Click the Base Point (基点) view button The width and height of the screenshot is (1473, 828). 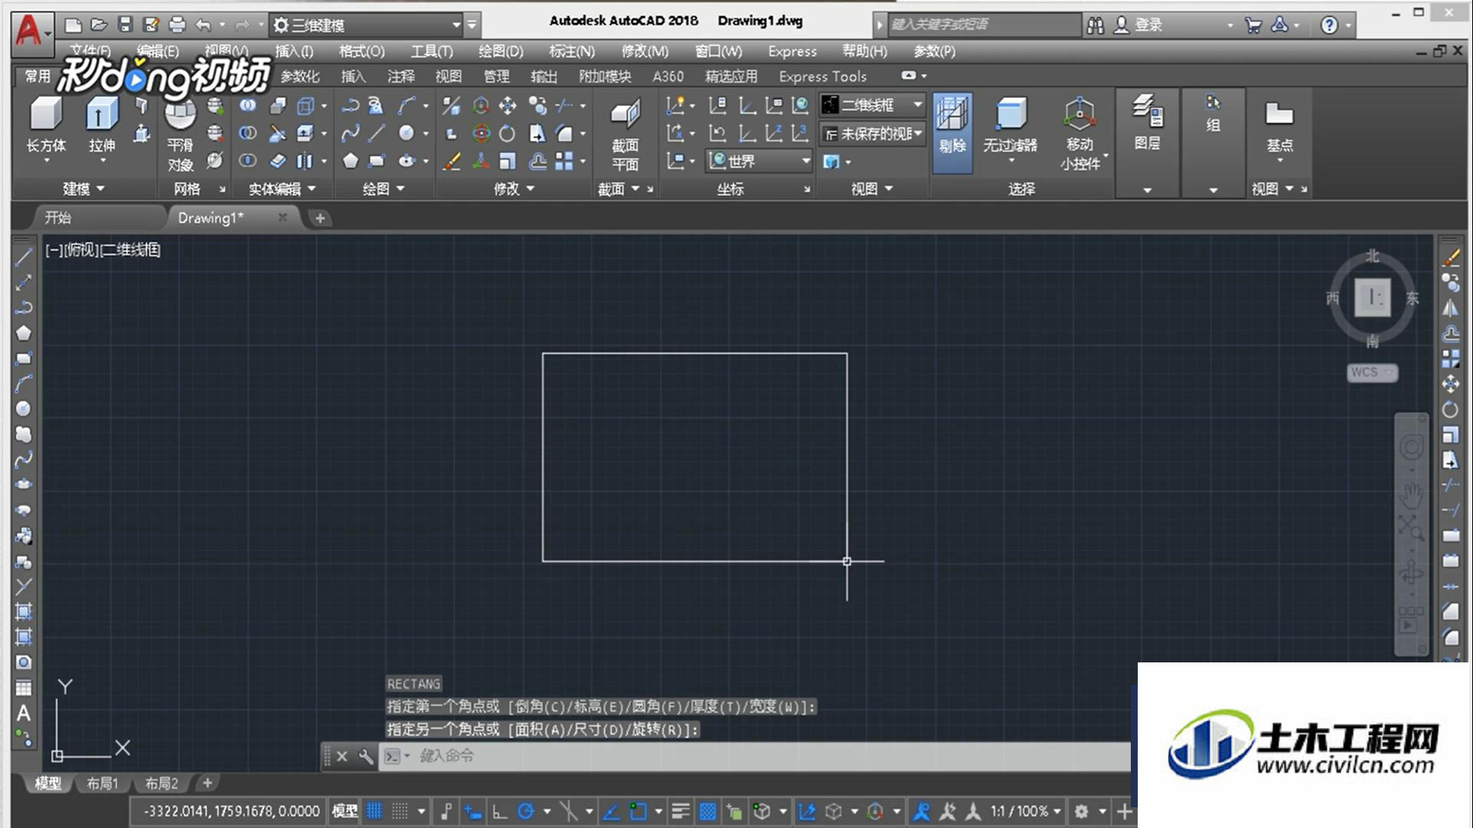click(1279, 128)
